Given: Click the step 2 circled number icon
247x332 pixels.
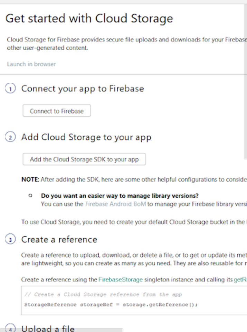Looking at the screenshot, I should 10,138.
